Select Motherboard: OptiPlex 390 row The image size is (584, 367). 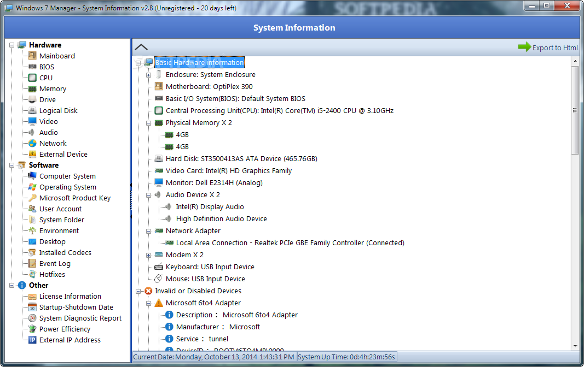[209, 86]
